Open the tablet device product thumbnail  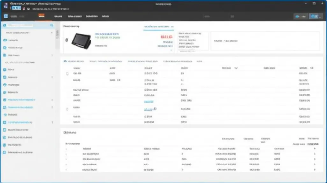click(81, 41)
